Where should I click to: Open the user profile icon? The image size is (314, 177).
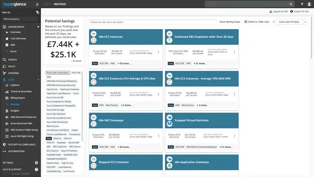(309, 4)
